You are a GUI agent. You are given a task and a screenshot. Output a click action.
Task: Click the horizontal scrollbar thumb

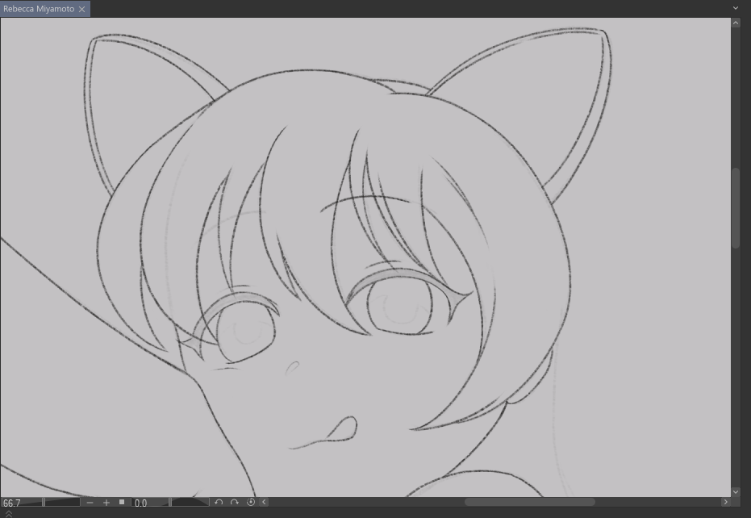[x=530, y=502]
